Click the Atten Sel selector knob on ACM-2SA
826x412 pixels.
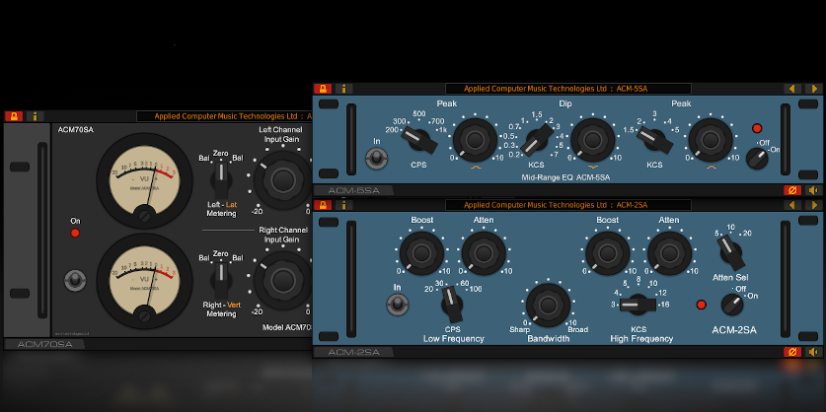730,252
